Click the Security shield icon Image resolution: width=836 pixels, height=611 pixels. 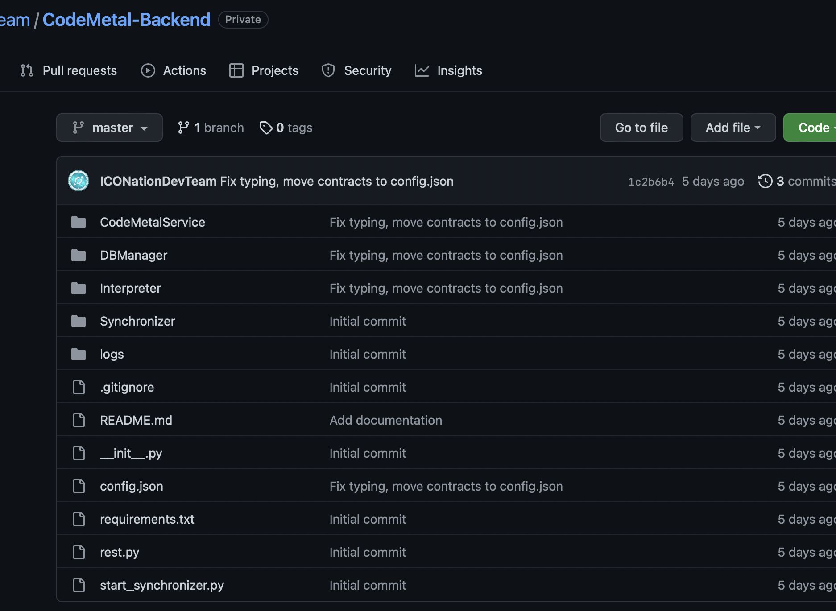pyautogui.click(x=328, y=70)
